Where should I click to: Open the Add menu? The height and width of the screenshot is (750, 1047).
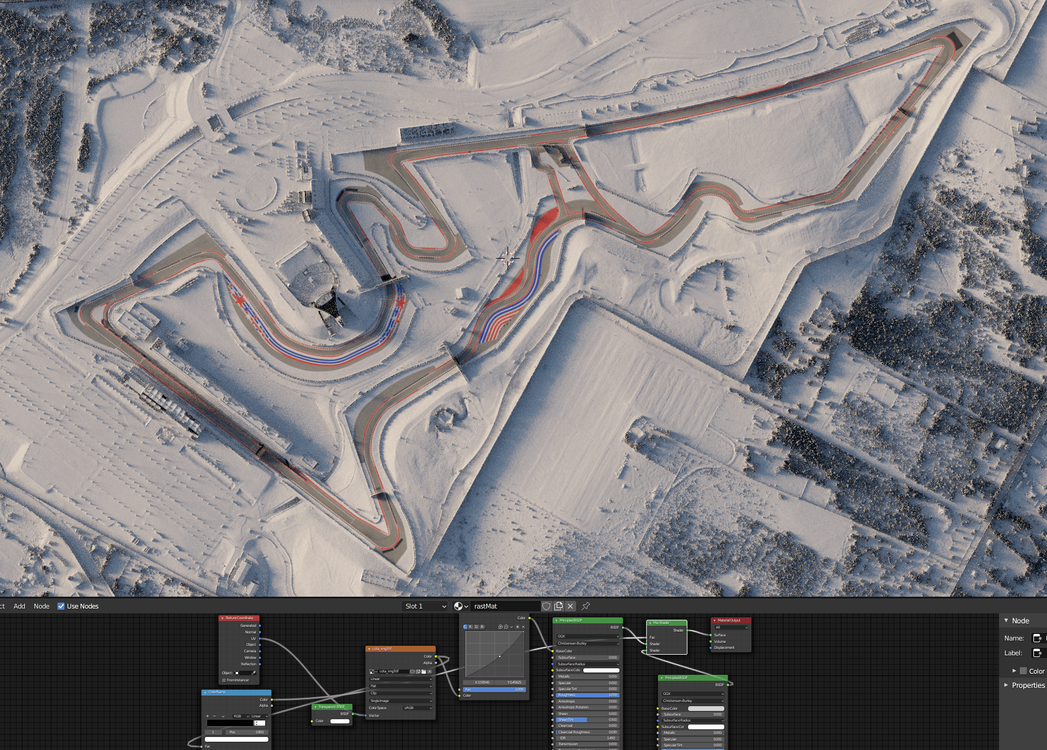pyautogui.click(x=20, y=606)
